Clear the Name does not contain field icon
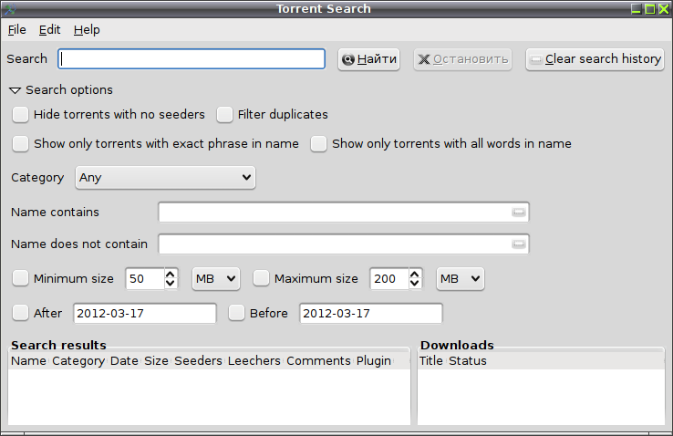The width and height of the screenshot is (673, 436). (519, 244)
